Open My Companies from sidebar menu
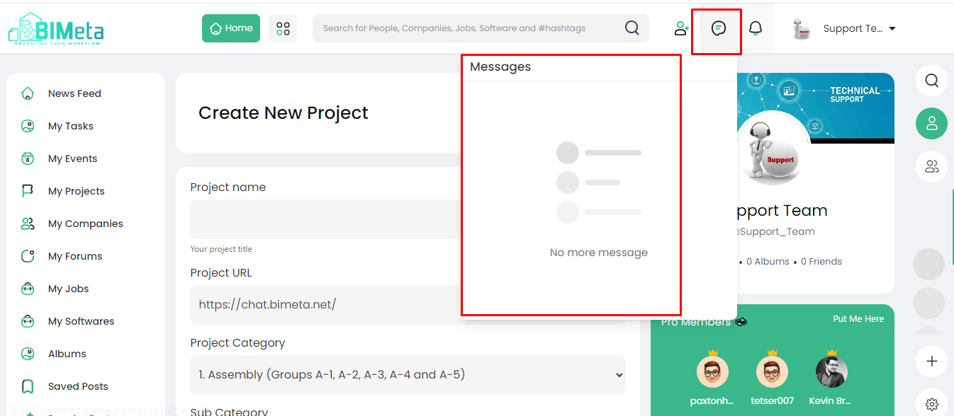The height and width of the screenshot is (416, 954). coord(85,224)
